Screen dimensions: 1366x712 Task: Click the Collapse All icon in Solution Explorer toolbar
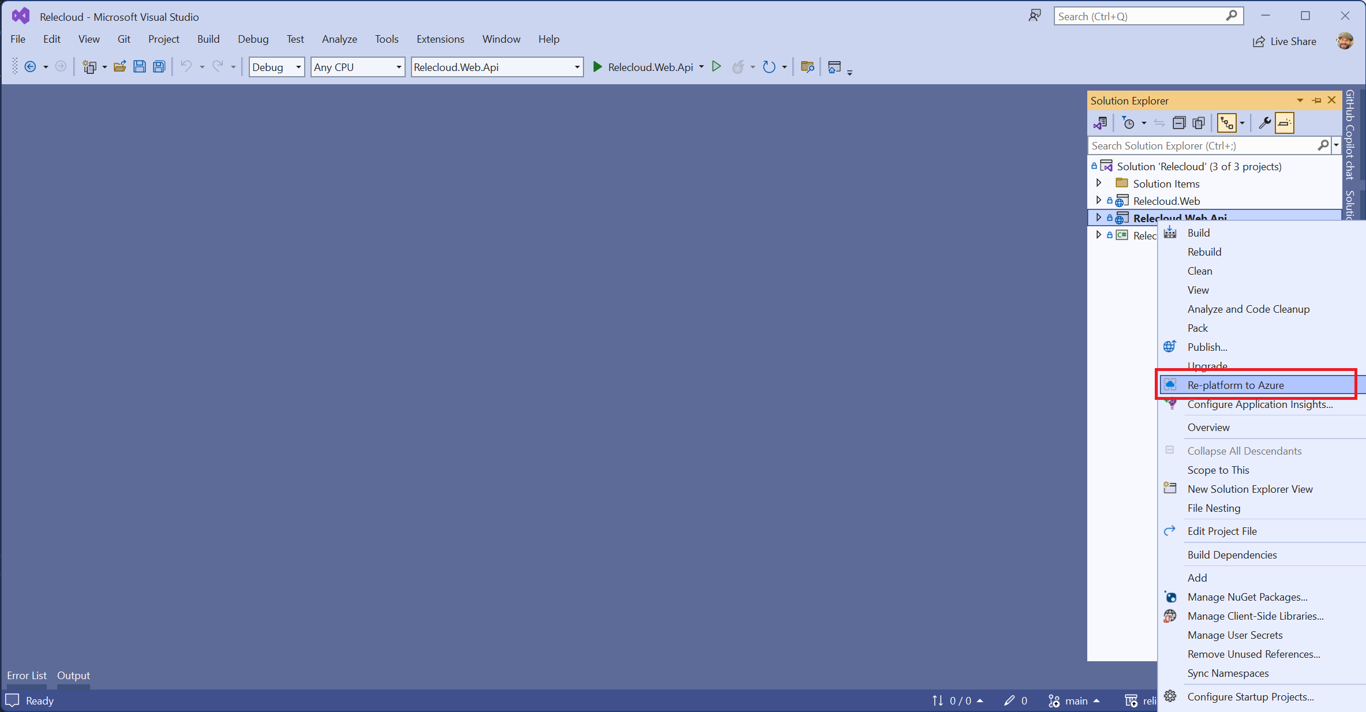[1180, 122]
